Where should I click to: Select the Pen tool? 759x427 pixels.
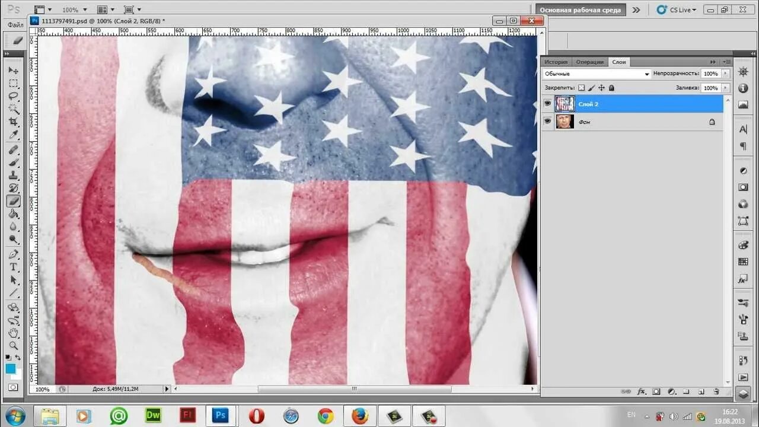coord(13,254)
